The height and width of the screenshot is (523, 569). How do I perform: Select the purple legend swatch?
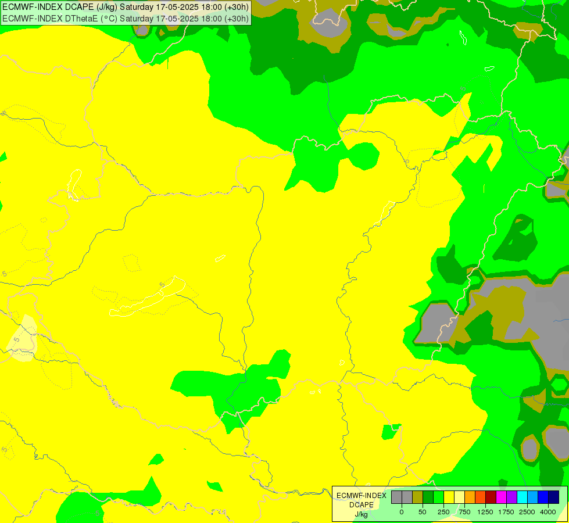tap(511, 497)
